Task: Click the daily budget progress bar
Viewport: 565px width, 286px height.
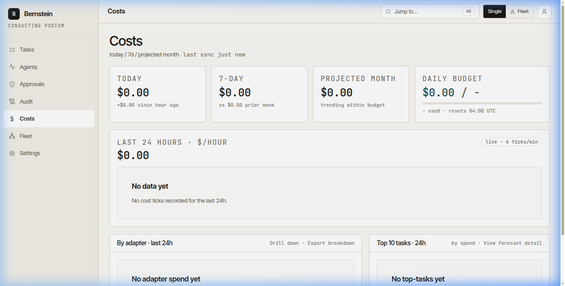Action: 482,103
